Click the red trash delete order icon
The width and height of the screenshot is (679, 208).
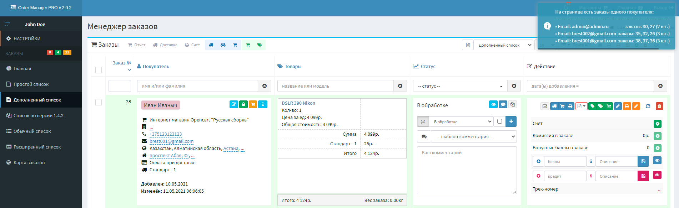click(659, 106)
